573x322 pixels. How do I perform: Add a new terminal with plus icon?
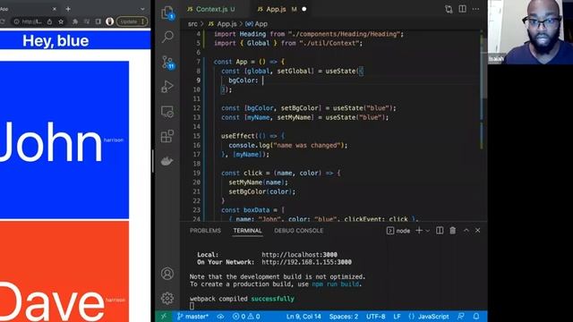tap(419, 231)
